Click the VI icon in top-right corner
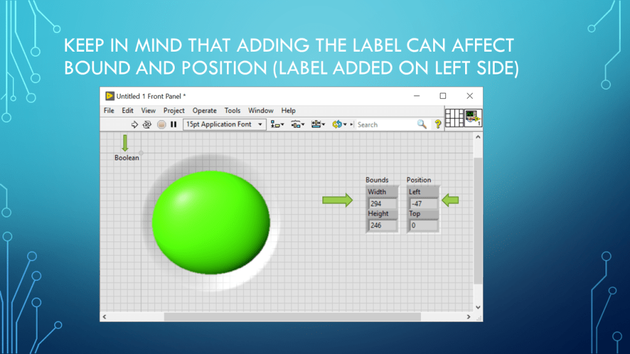The height and width of the screenshot is (354, 630). 472,118
